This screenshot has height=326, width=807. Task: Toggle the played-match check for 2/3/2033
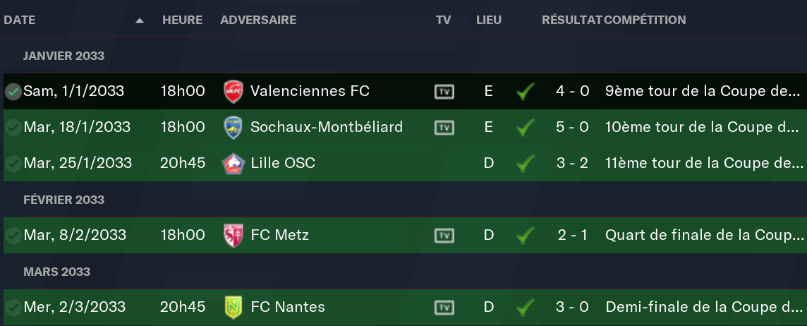(x=13, y=308)
